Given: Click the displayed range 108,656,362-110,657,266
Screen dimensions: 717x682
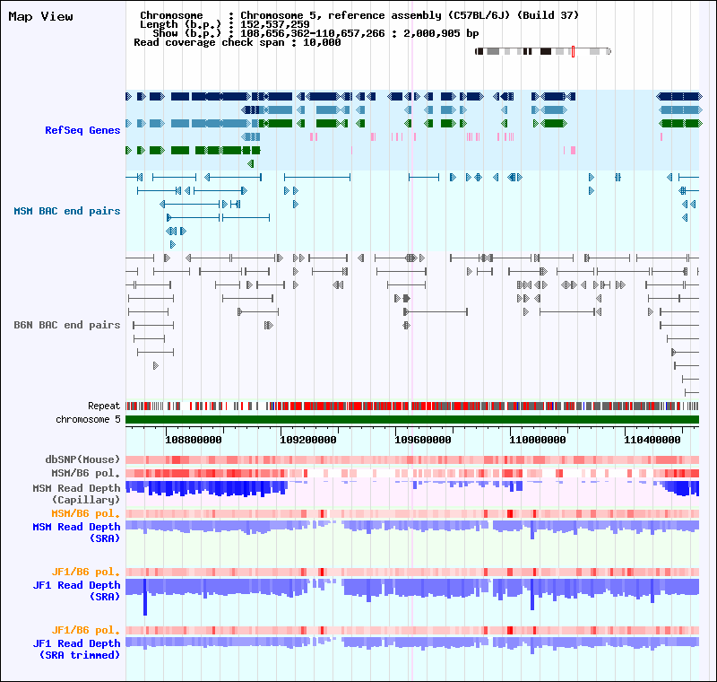Looking at the screenshot, I should click(x=313, y=33).
